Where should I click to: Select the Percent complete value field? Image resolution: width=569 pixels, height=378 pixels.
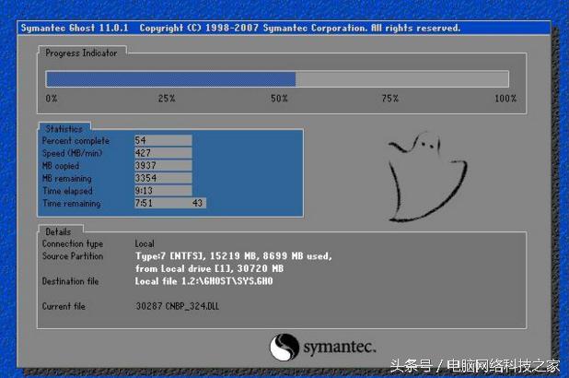point(162,140)
